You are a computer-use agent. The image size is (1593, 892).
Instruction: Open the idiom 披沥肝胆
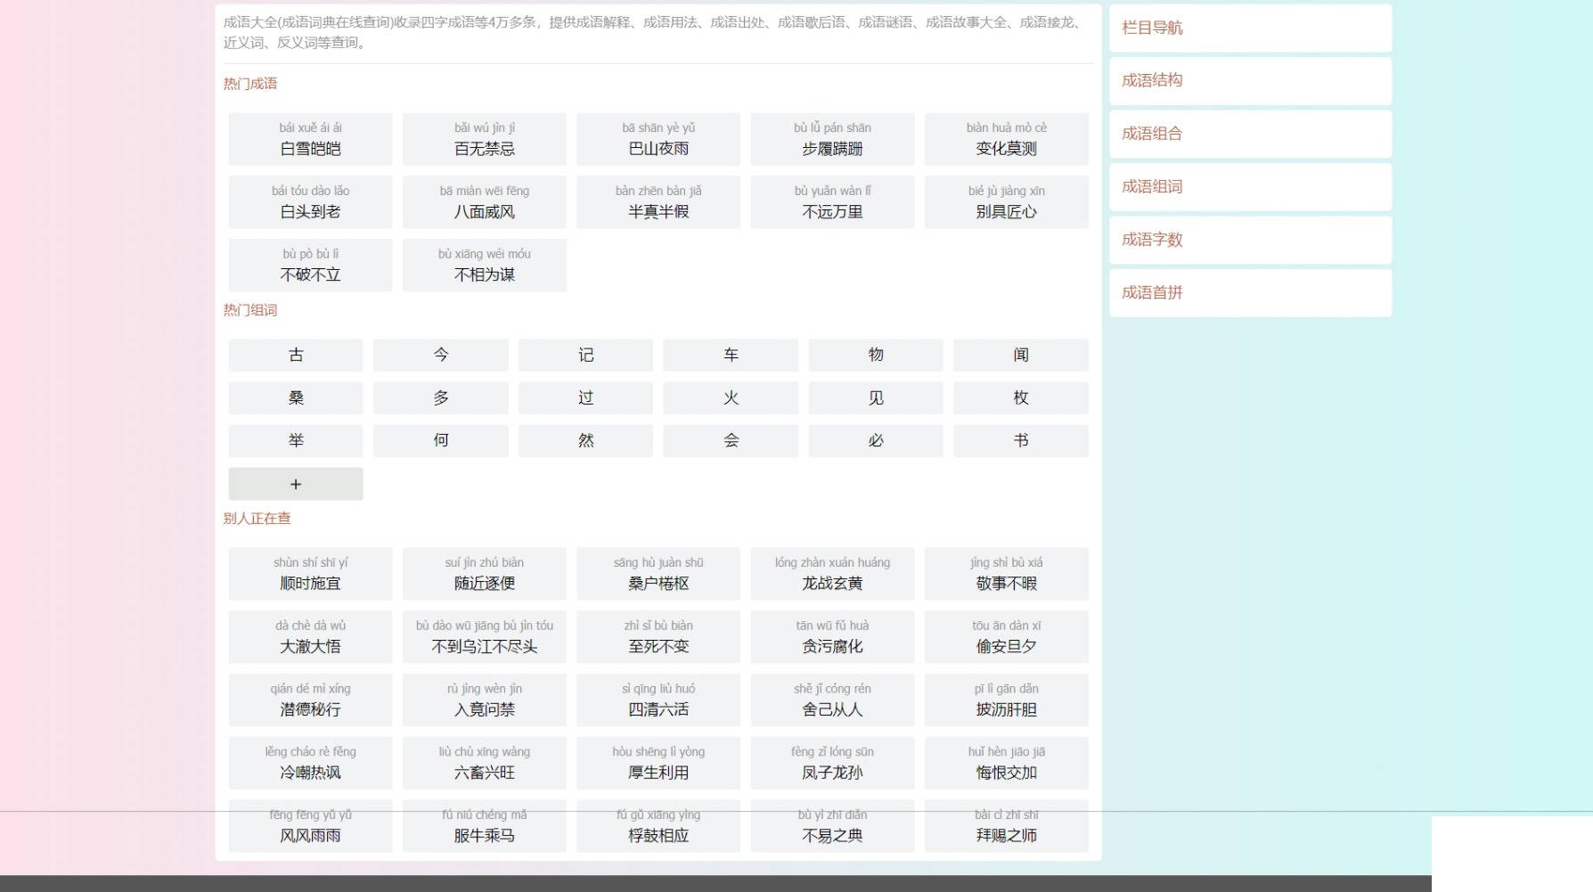1007,700
